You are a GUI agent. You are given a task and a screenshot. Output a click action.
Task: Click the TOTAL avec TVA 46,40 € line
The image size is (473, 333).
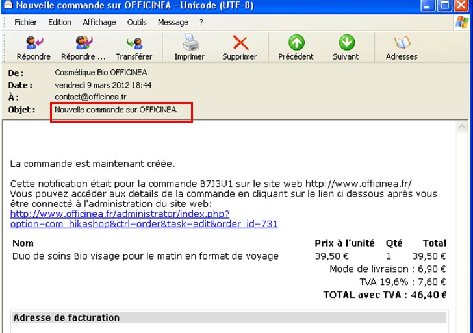(385, 295)
